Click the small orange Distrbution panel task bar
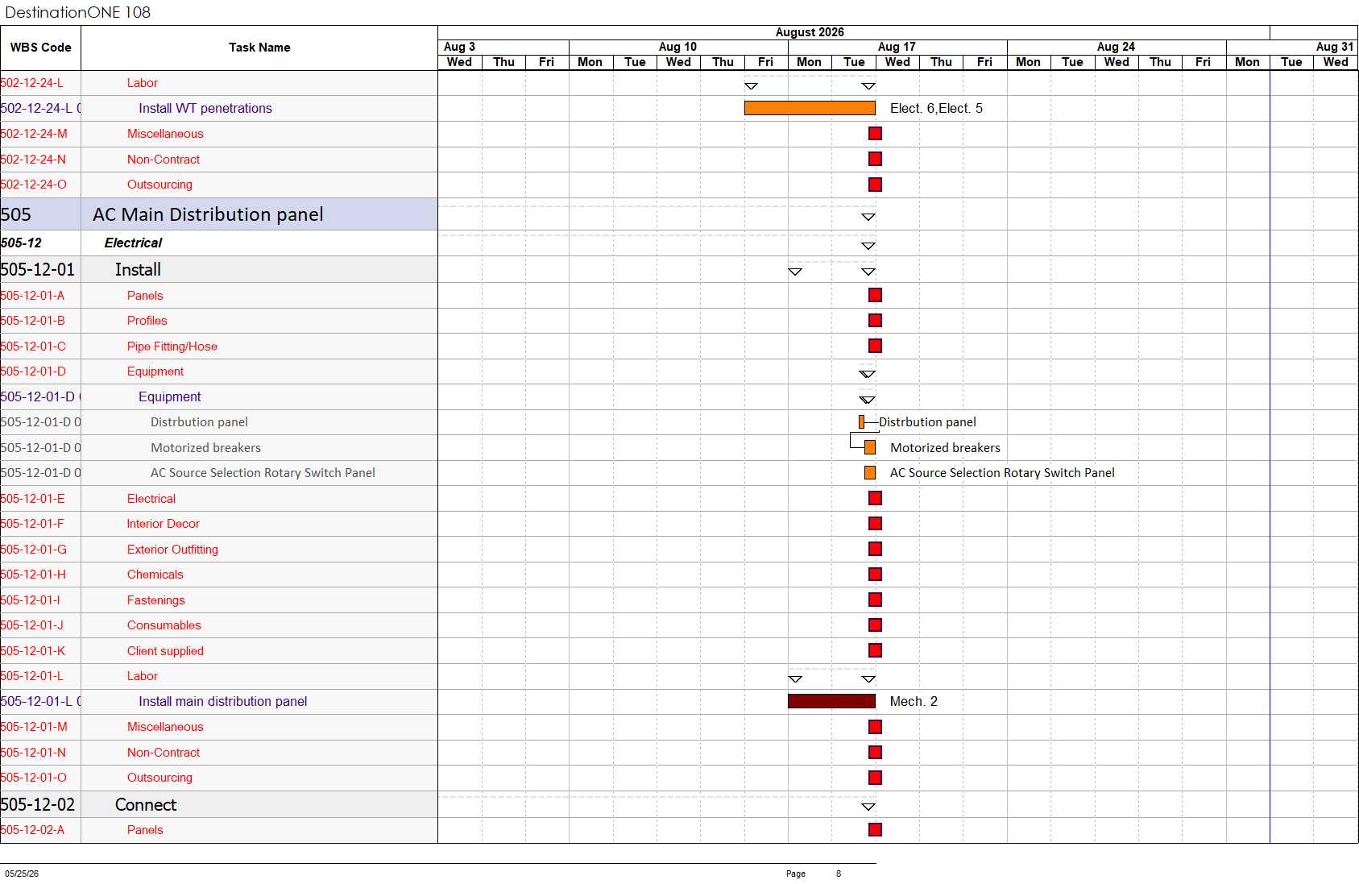 point(861,421)
